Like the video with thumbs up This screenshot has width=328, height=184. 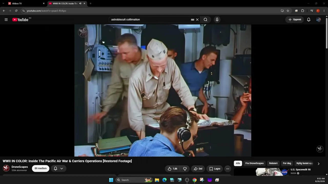172,169
